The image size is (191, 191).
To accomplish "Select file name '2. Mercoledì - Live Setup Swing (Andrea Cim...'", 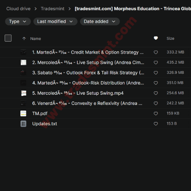I will tap(88, 63).
